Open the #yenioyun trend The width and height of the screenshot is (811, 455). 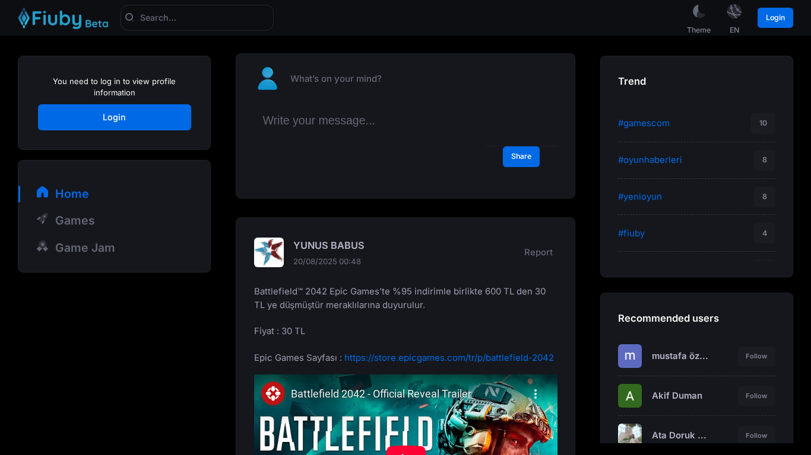(x=640, y=197)
